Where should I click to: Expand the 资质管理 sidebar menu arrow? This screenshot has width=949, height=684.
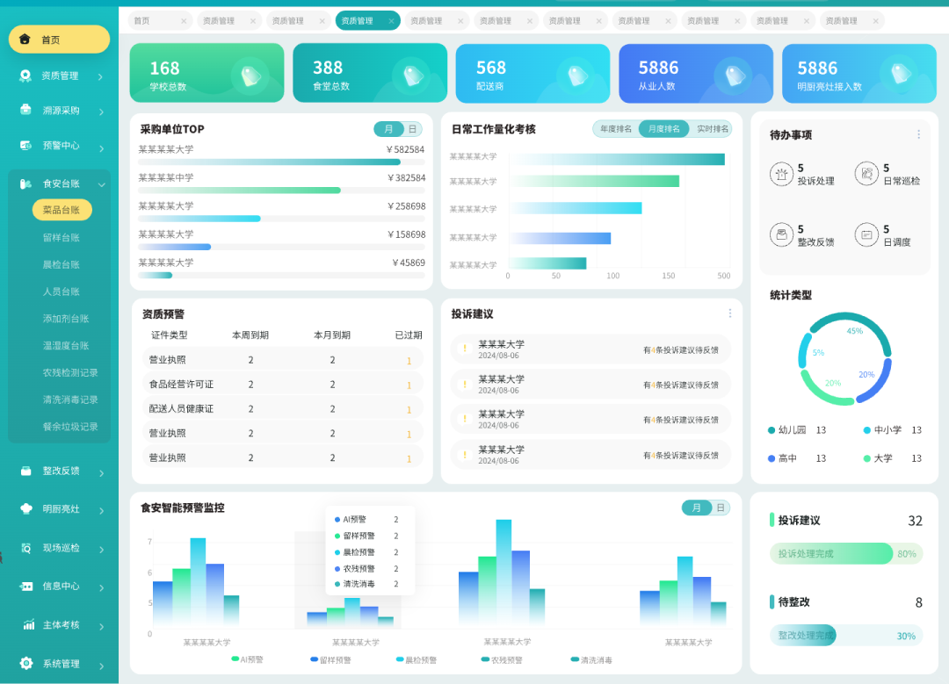[x=100, y=76]
